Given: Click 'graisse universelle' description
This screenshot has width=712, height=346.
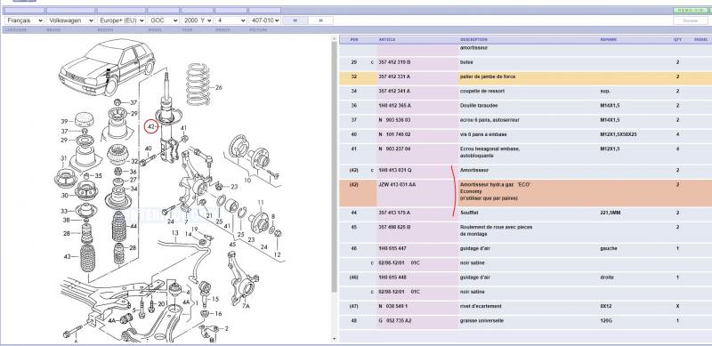Looking at the screenshot, I should (481, 321).
